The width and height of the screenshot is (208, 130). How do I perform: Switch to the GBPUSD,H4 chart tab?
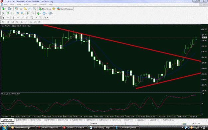tap(91, 120)
